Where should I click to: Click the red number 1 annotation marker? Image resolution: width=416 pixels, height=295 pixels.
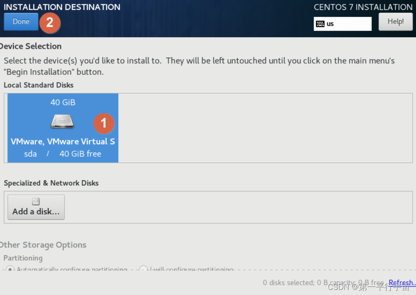[104, 123]
